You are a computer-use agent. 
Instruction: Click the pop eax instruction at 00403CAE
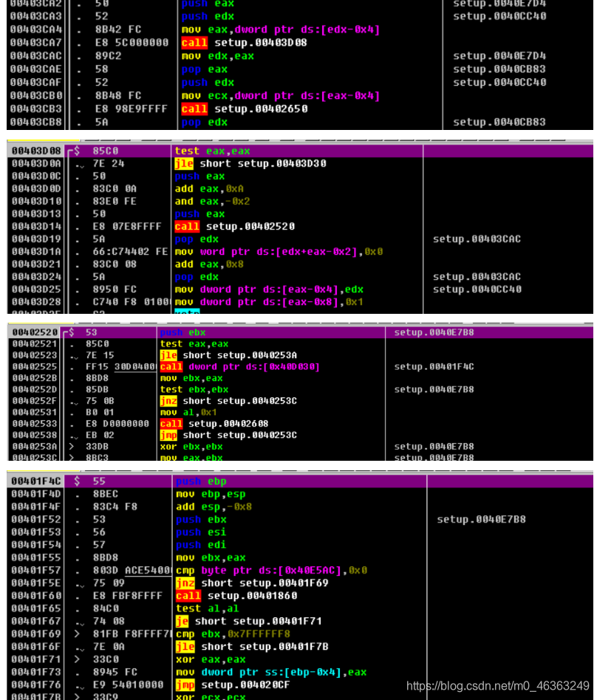pyautogui.click(x=204, y=69)
